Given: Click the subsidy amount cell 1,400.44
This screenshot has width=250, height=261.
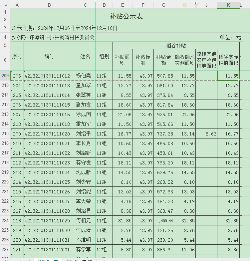Looking at the screenshot, I should pos(164,220).
